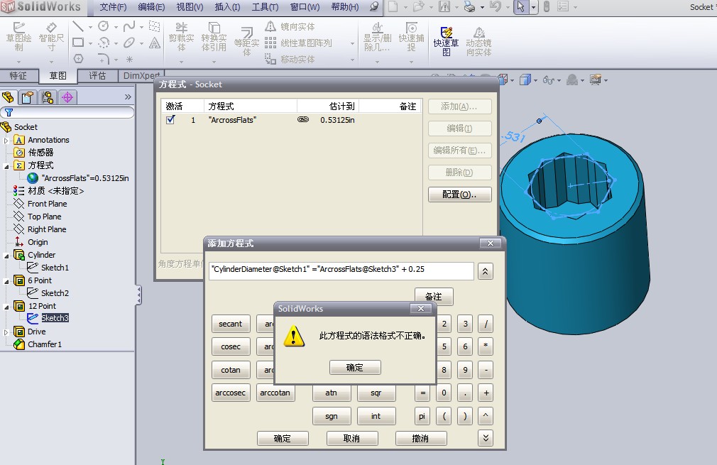This screenshot has height=465, width=717.
Task: Uncheck the ArcrossFlats equation active checkbox
Action: pyautogui.click(x=170, y=120)
